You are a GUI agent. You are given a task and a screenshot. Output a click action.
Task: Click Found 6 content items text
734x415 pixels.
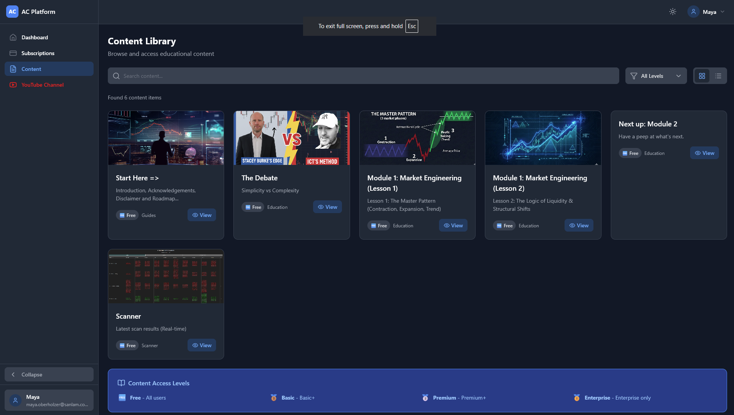(x=134, y=97)
